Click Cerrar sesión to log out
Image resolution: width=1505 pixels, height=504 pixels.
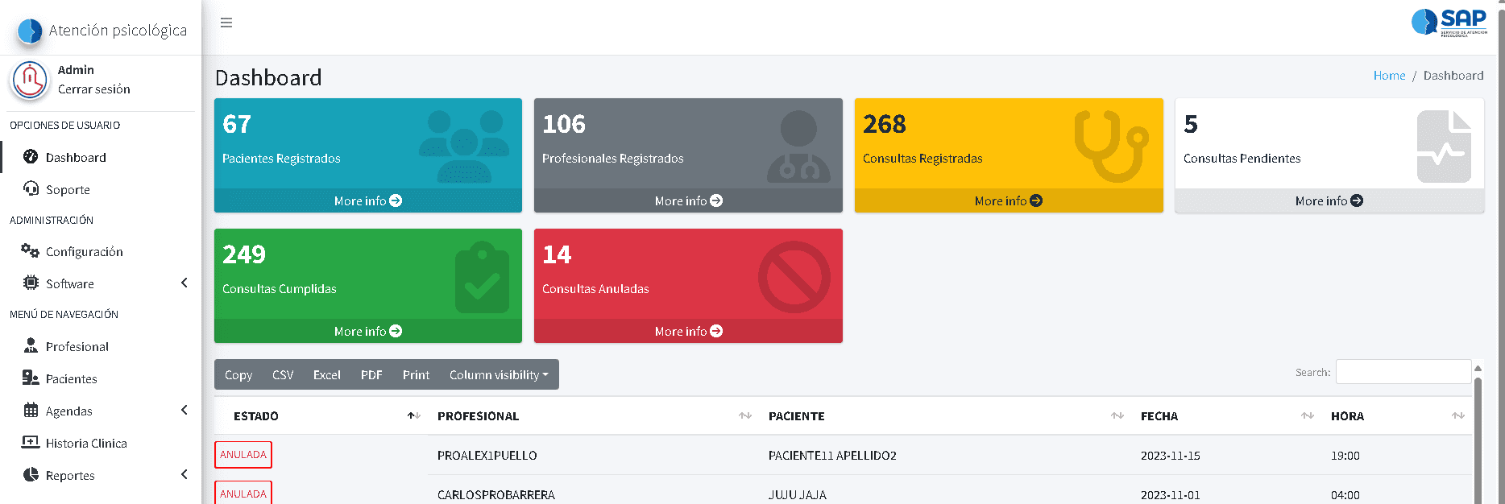(x=94, y=89)
